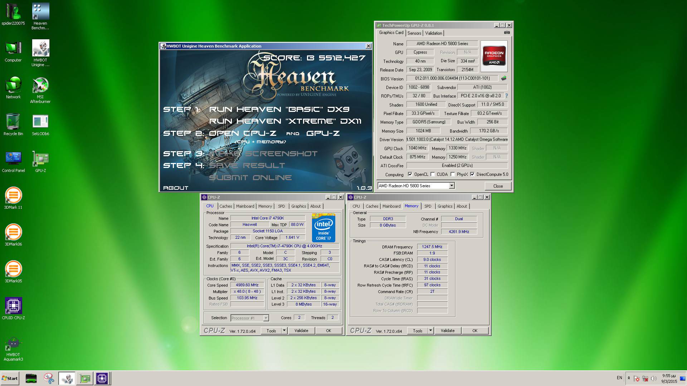Click the Intel Core i7 logo in CPU-Z
Viewport: 687px width, 386px height.
[x=323, y=228]
